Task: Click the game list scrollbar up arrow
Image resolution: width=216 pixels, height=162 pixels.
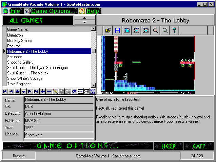Action: [x=93, y=29]
